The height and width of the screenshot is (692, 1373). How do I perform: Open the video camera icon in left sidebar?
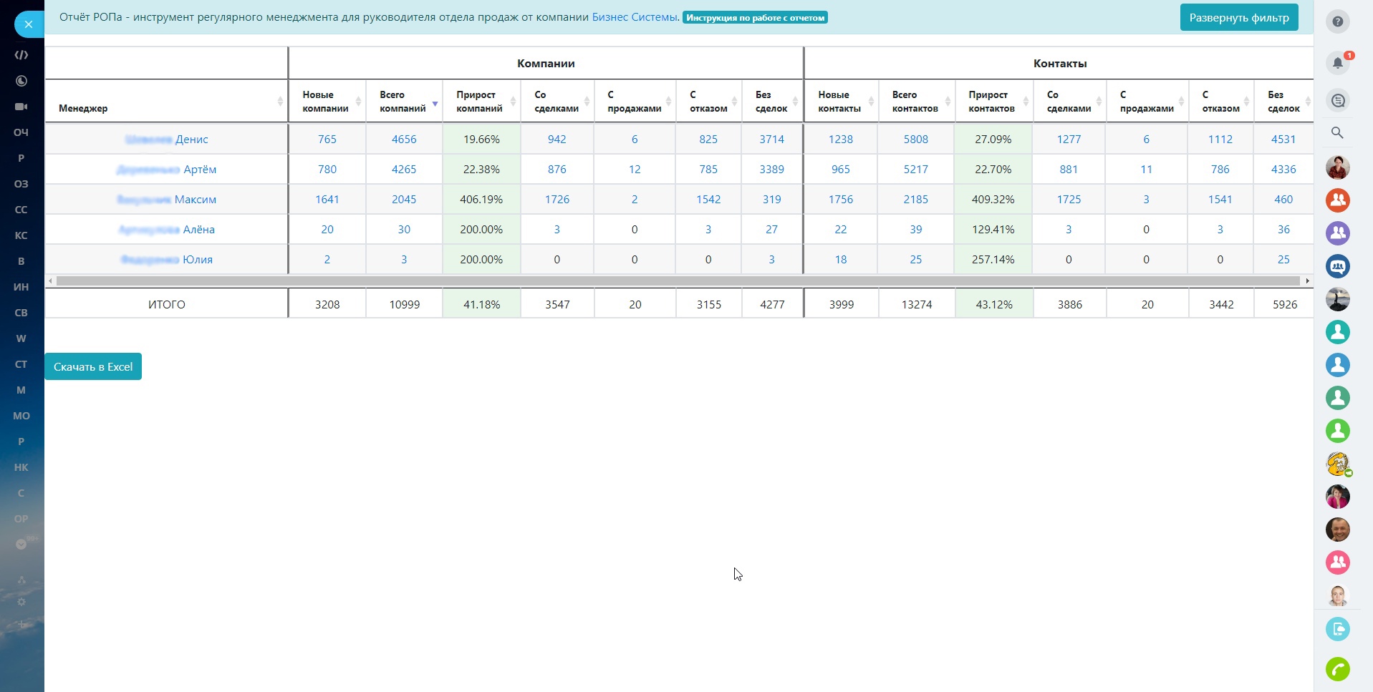(x=21, y=107)
